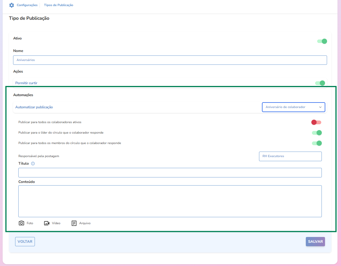Image resolution: width=341 pixels, height=266 pixels.
Task: Focus the Título text field
Action: pyautogui.click(x=170, y=172)
